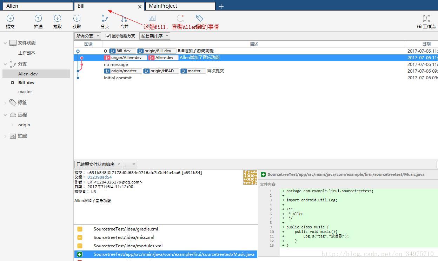Screen dimensions: 438x261
Task: Click the Commit (提交) toolbar icon
Action: (x=10, y=18)
